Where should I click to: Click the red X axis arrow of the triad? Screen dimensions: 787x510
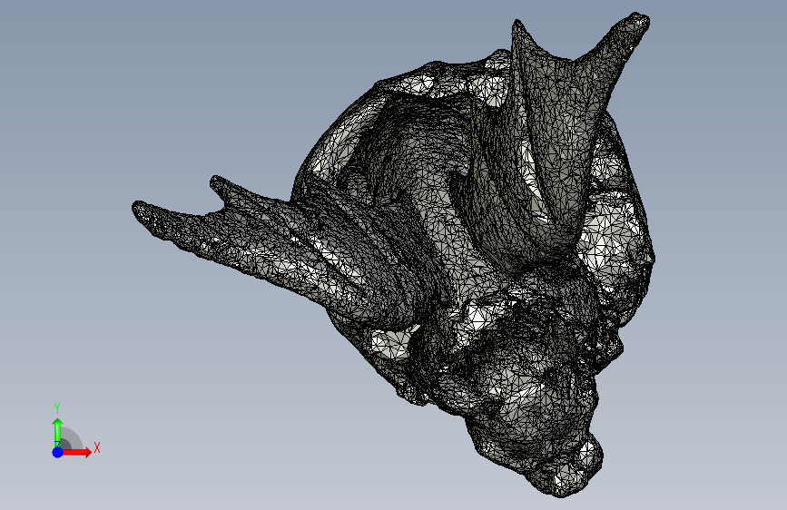(x=76, y=452)
